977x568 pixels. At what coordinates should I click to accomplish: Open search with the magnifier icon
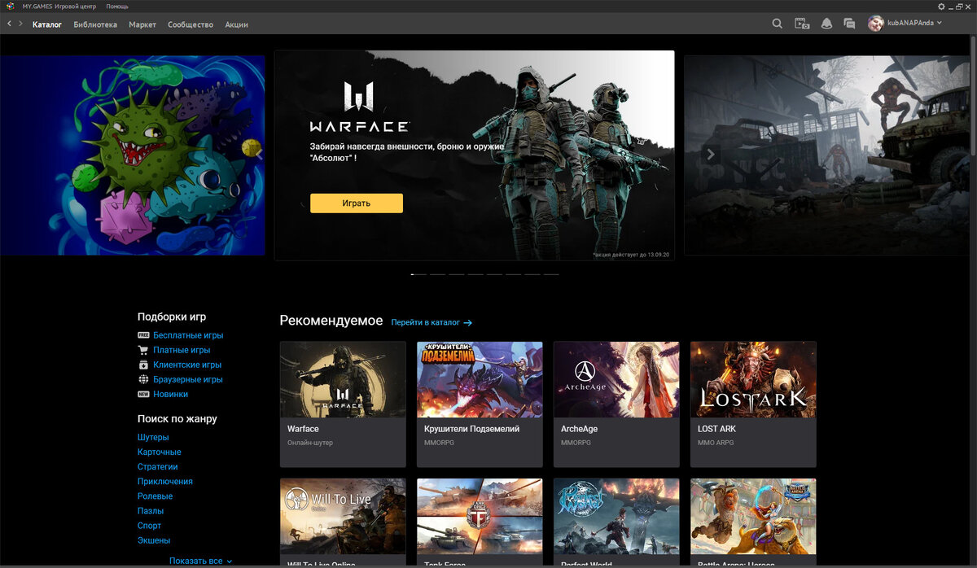[778, 24]
